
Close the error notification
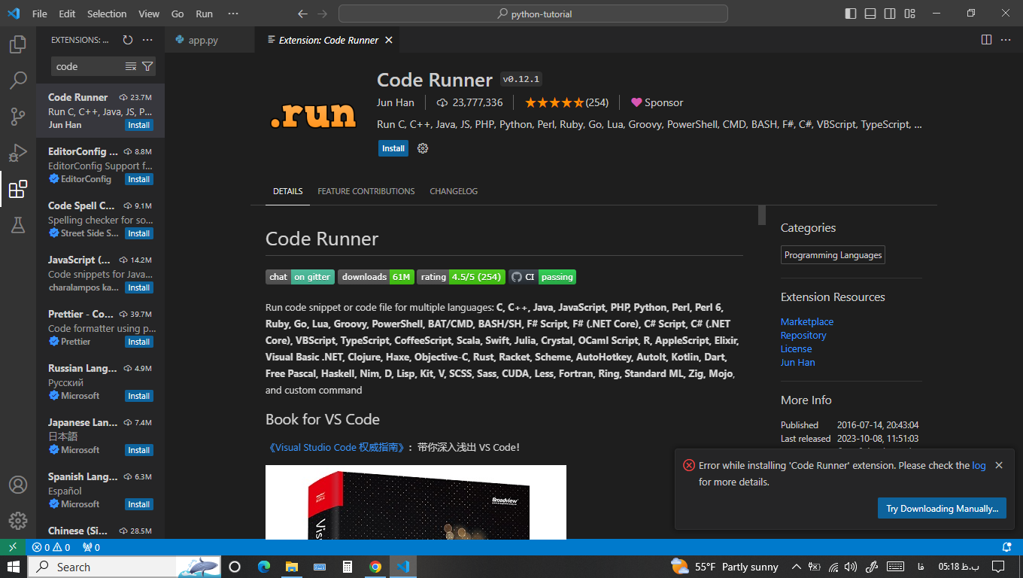(999, 465)
